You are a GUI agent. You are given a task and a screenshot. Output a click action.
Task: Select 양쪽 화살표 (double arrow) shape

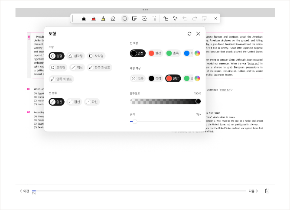pyautogui.click(x=62, y=79)
